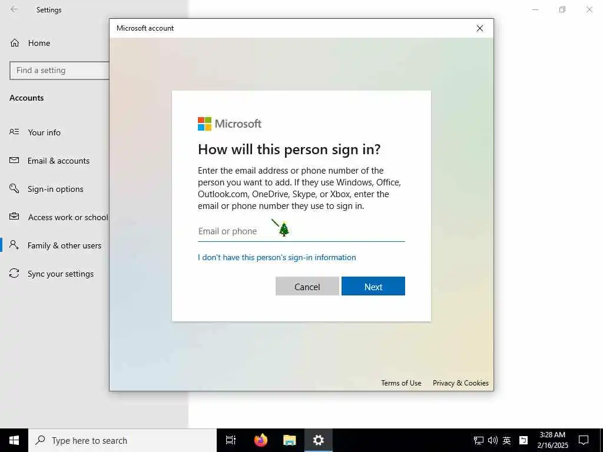Click the Find a setting search box
The height and width of the screenshot is (452, 603).
point(59,71)
